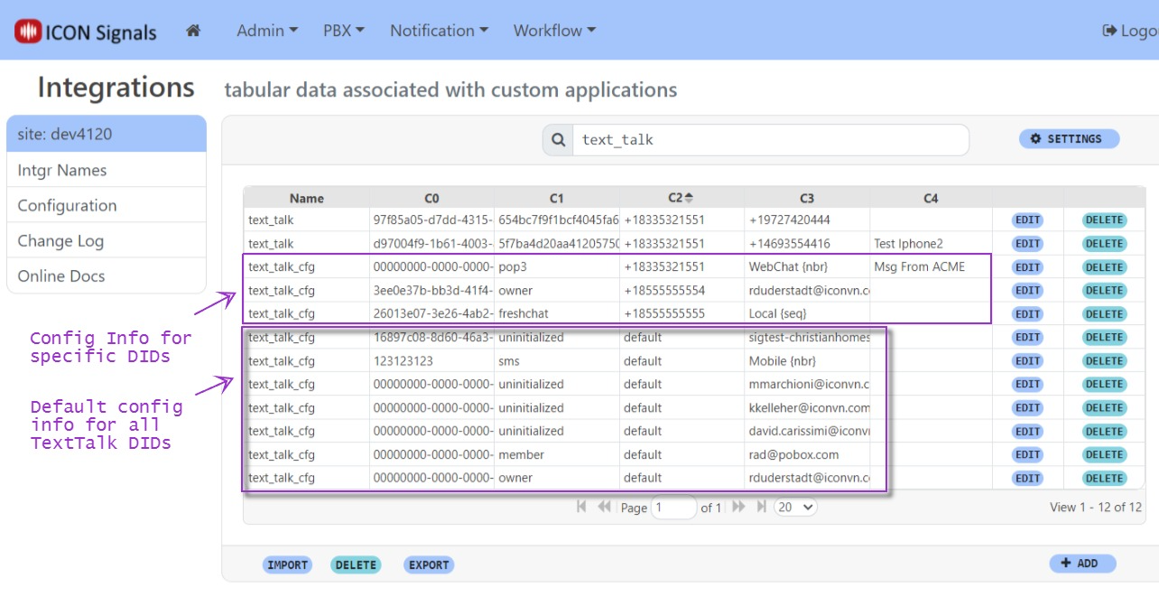
Task: Click the home icon in navbar
Action: (x=192, y=31)
